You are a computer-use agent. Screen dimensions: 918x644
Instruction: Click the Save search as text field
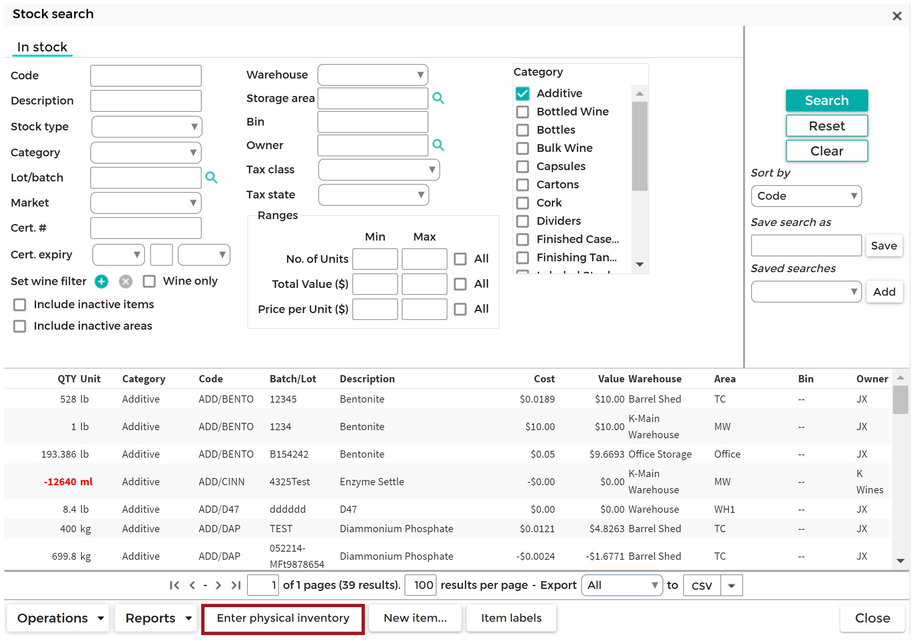pyautogui.click(x=806, y=245)
